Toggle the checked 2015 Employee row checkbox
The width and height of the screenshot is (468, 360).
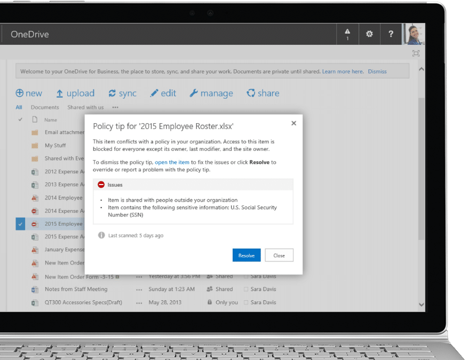(20, 224)
